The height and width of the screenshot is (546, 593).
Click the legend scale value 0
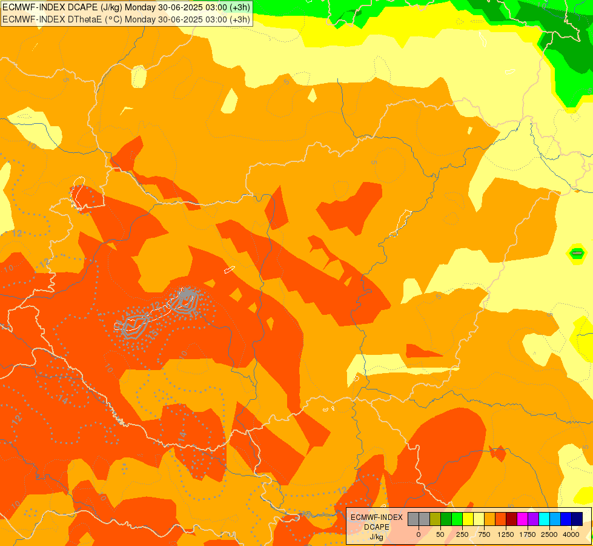pyautogui.click(x=419, y=534)
